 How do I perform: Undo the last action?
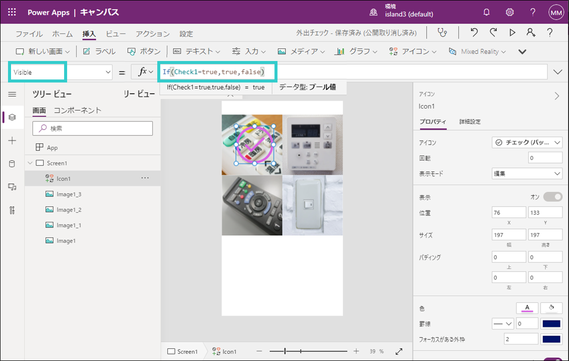click(x=474, y=32)
